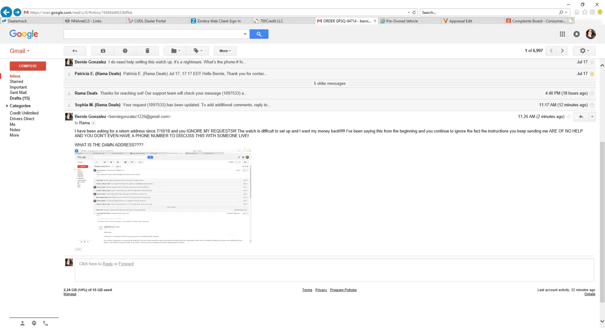Open browser favorites star icon
This screenshot has width=605, height=328.
584,12
